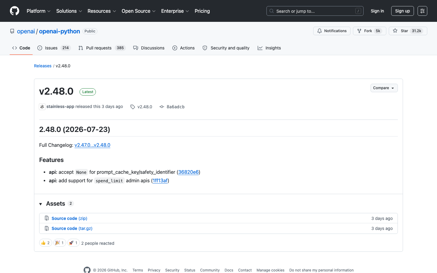This screenshot has height=273, width=437.
Task: Open the Resources dropdown
Action: (x=102, y=11)
